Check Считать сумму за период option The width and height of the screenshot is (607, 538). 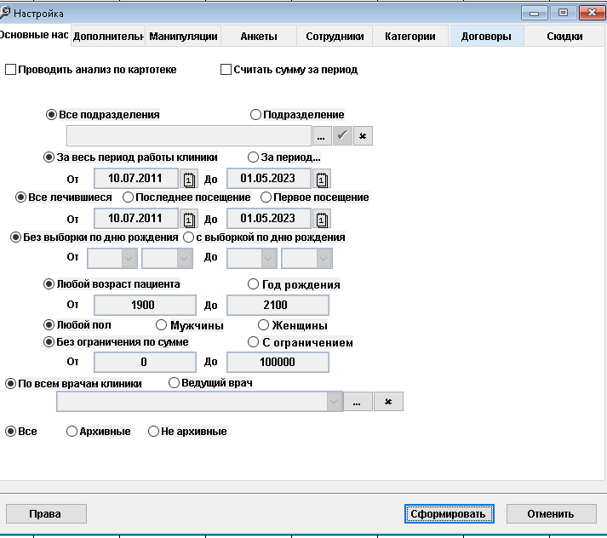click(x=226, y=70)
